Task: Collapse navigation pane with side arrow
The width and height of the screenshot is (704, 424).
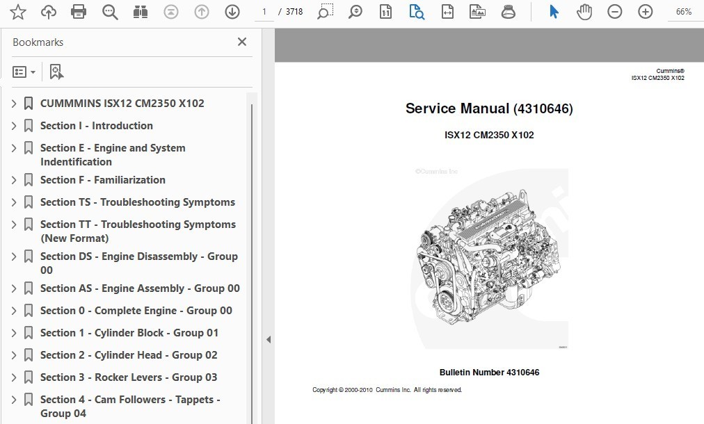Action: tap(268, 340)
